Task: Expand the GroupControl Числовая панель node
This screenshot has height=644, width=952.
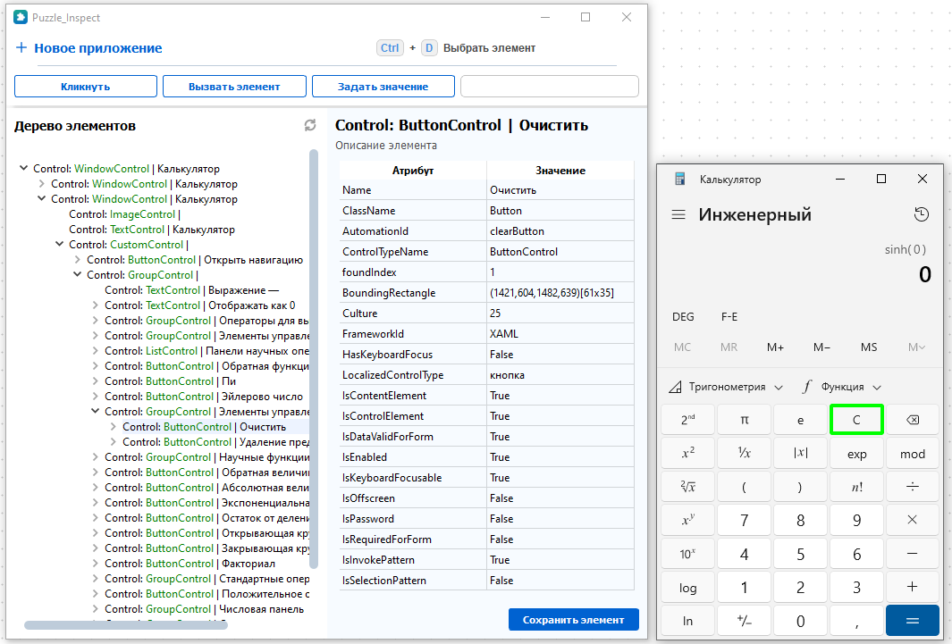Action: click(96, 608)
